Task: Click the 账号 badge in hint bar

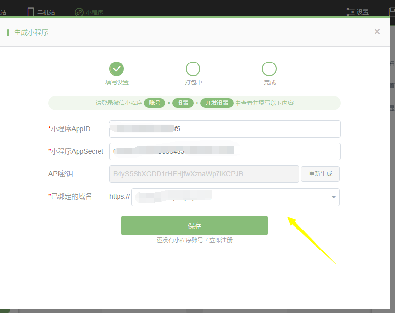Action: coord(155,103)
